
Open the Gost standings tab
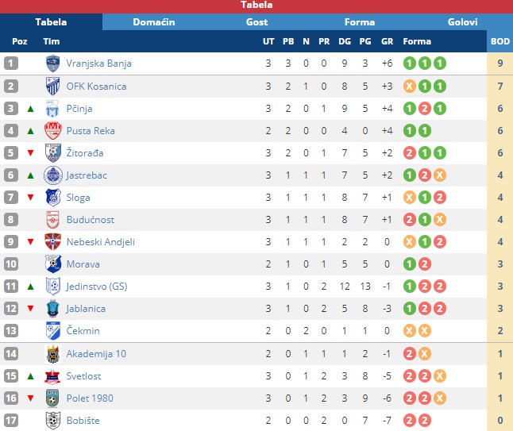256,22
